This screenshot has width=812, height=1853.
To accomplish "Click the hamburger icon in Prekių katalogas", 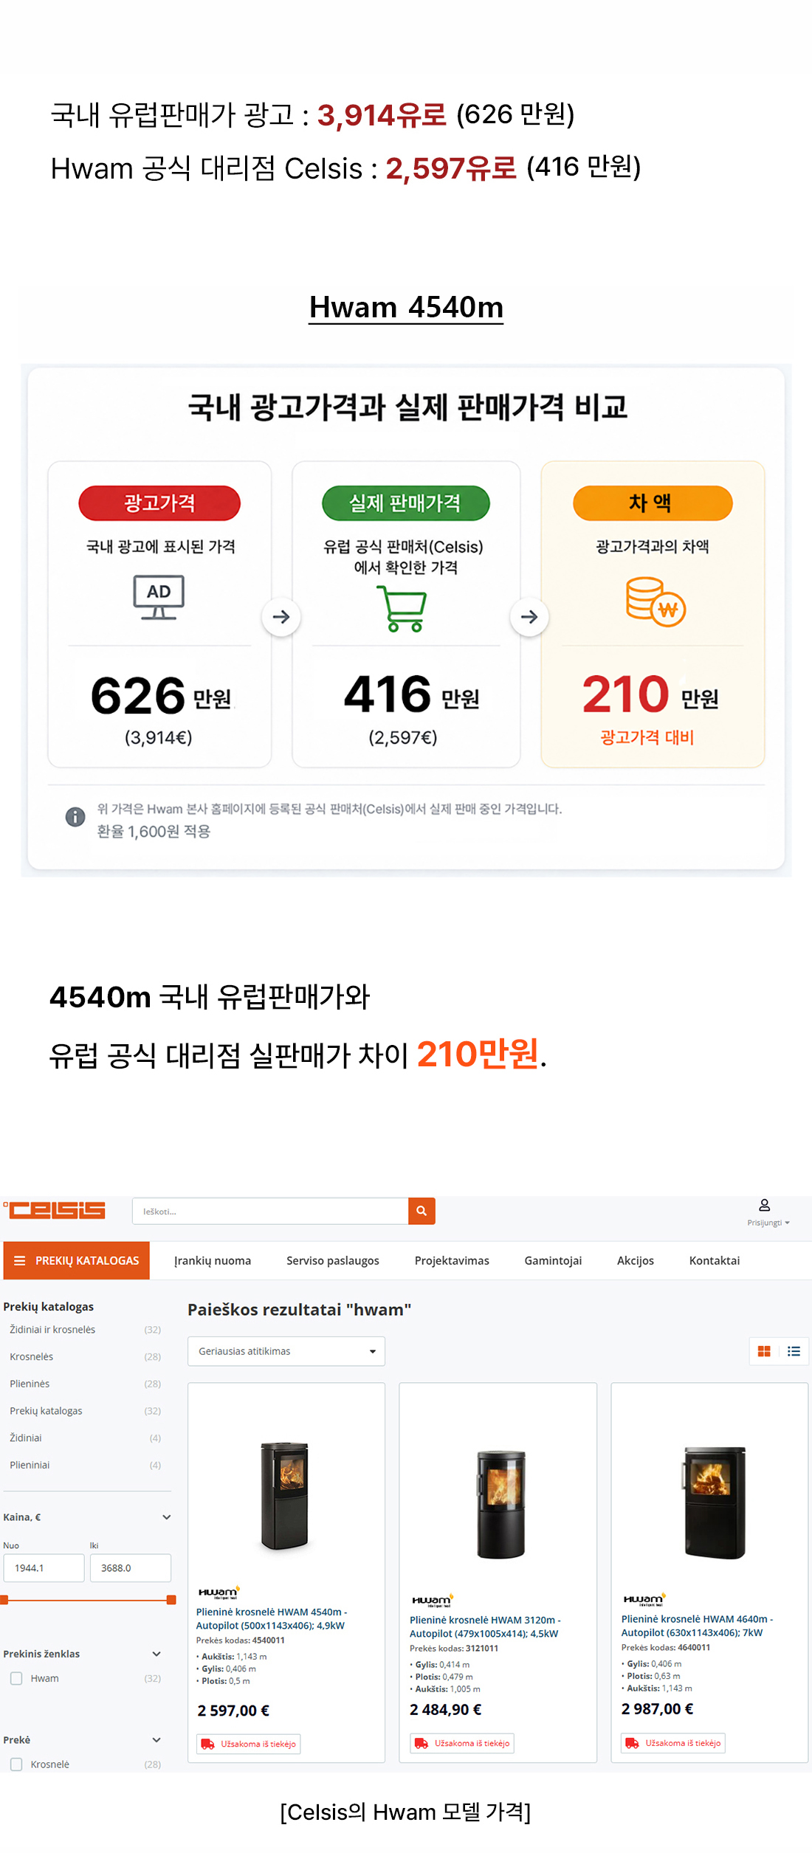I will pos(20,1260).
